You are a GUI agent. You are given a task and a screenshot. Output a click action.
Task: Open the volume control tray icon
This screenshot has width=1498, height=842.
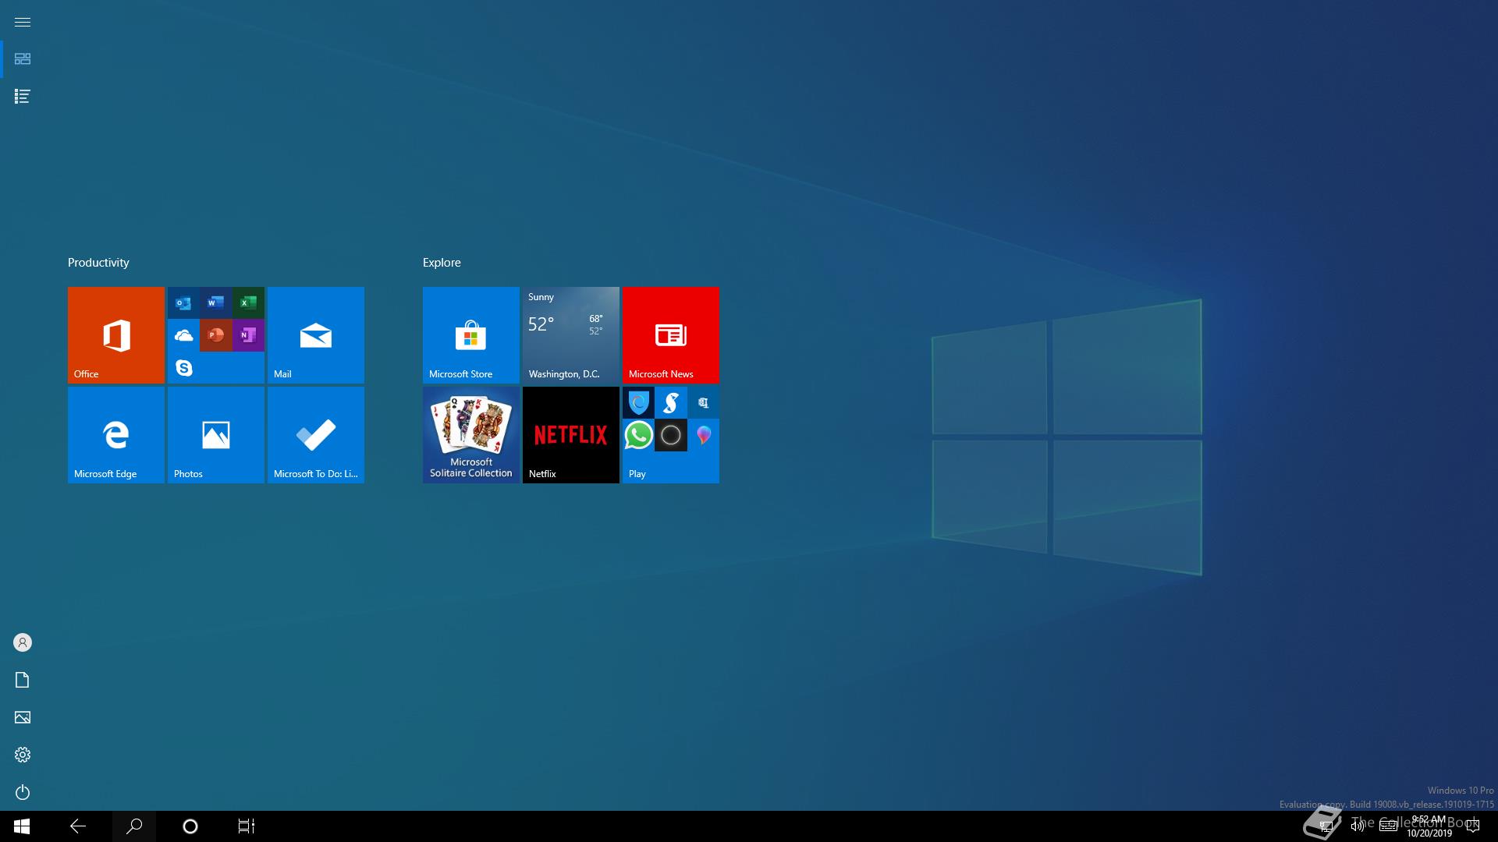click(x=1358, y=826)
